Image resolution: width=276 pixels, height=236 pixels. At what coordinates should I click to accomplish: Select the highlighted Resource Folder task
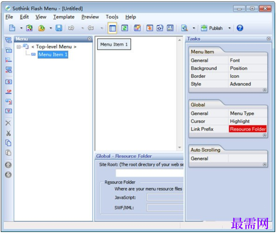point(248,129)
